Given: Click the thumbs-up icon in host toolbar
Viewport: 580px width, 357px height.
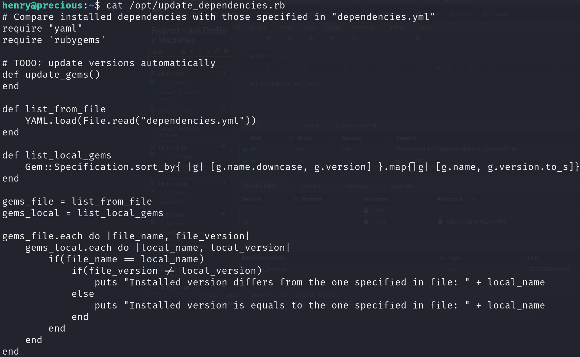Looking at the screenshot, I should tap(311, 39).
